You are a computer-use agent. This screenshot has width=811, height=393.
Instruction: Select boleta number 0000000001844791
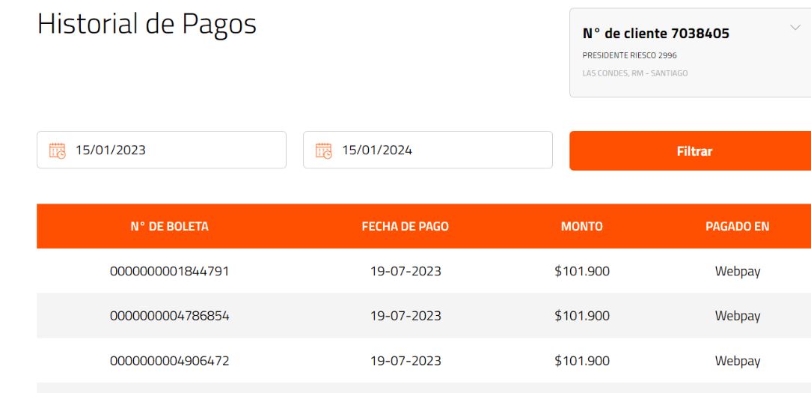pos(170,271)
